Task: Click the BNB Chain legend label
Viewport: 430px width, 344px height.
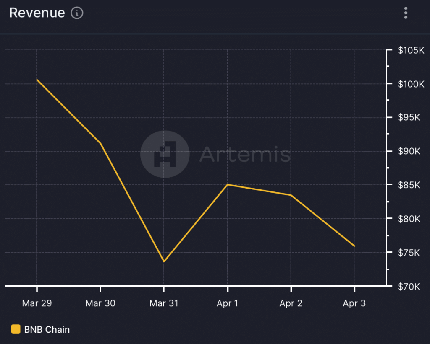Action: tap(47, 329)
